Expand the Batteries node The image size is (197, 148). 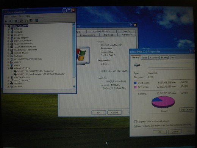click(x=8, y=29)
